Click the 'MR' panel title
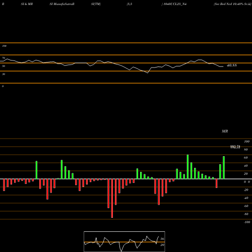This screenshot has width=252, height=252. pos(225,131)
